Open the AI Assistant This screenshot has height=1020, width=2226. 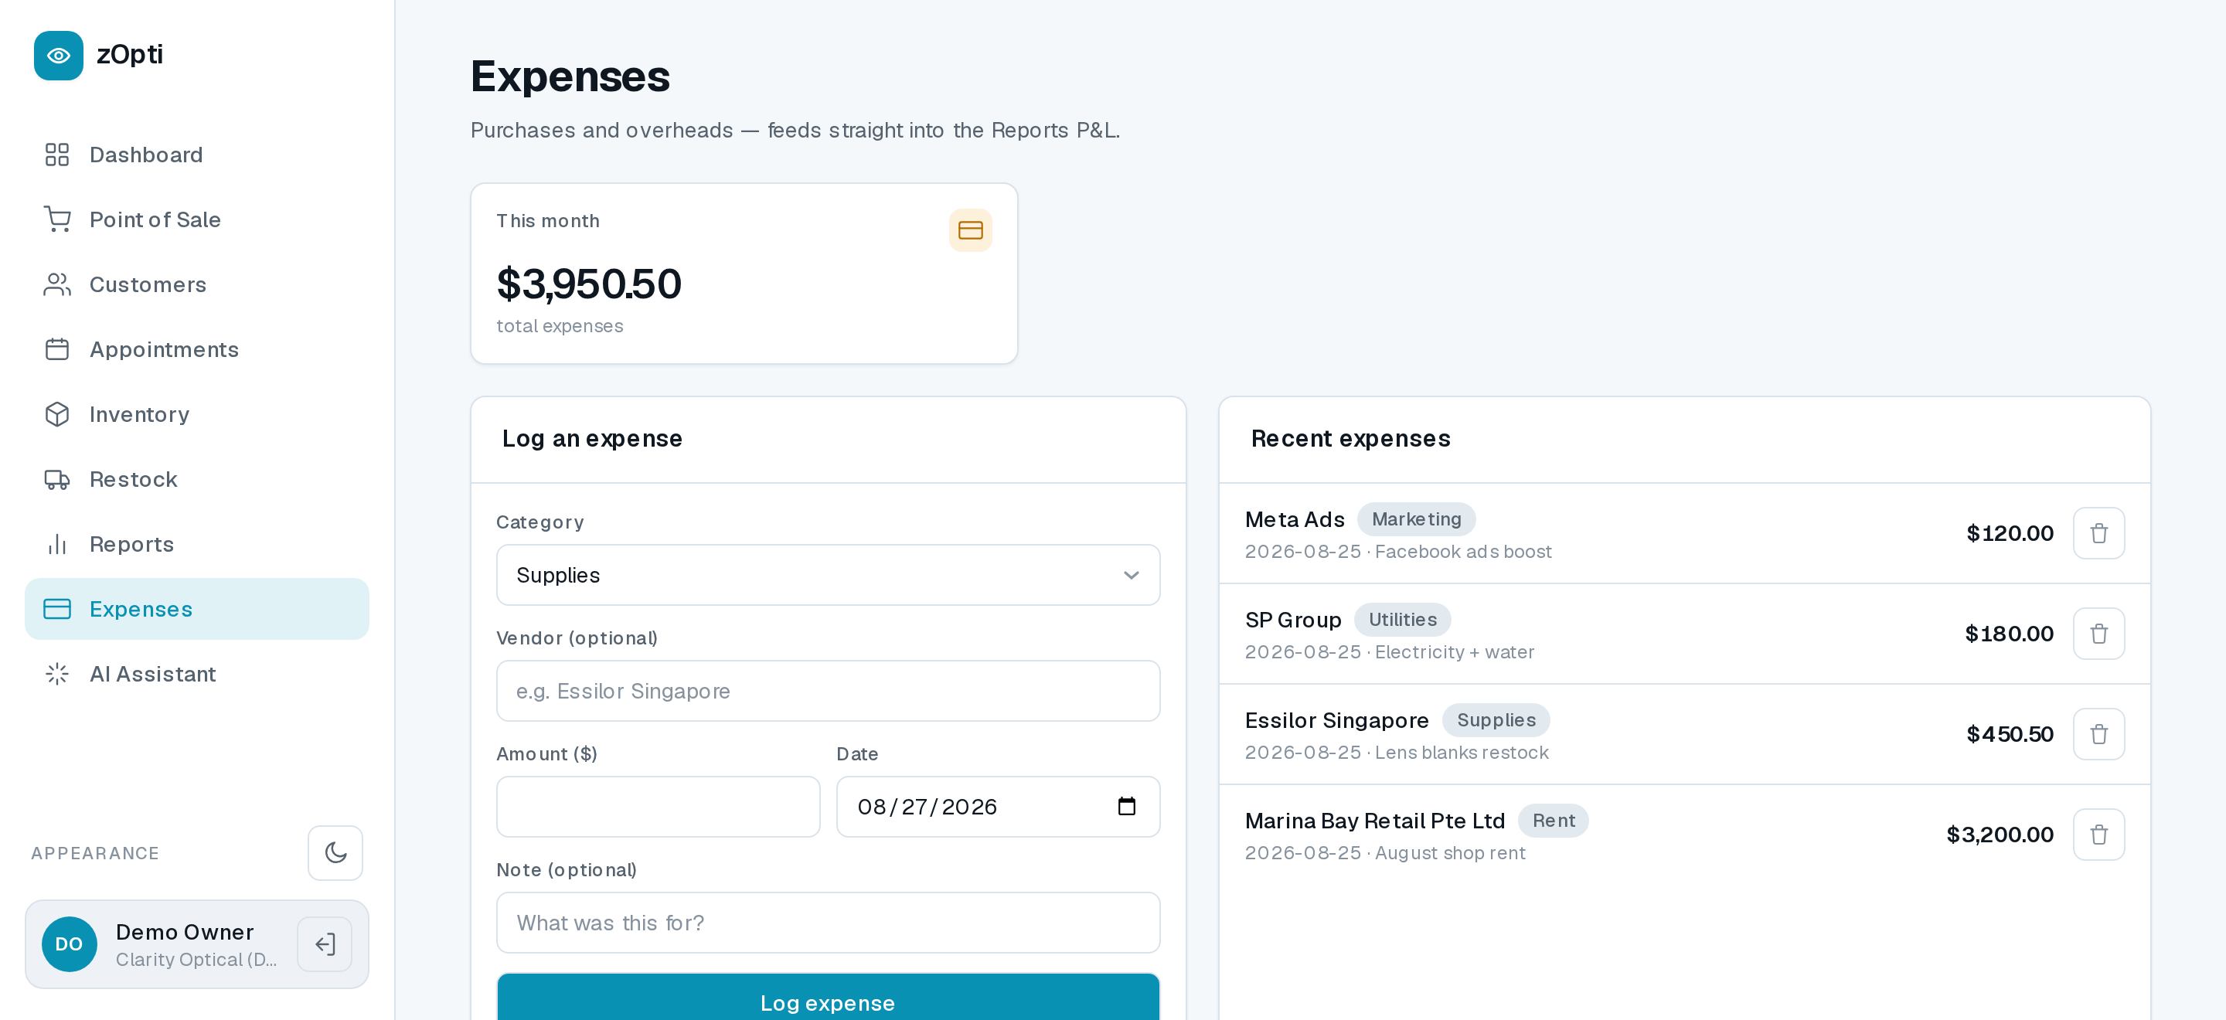click(x=197, y=673)
